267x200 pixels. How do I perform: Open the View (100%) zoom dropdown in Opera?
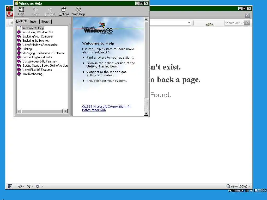tap(238, 186)
